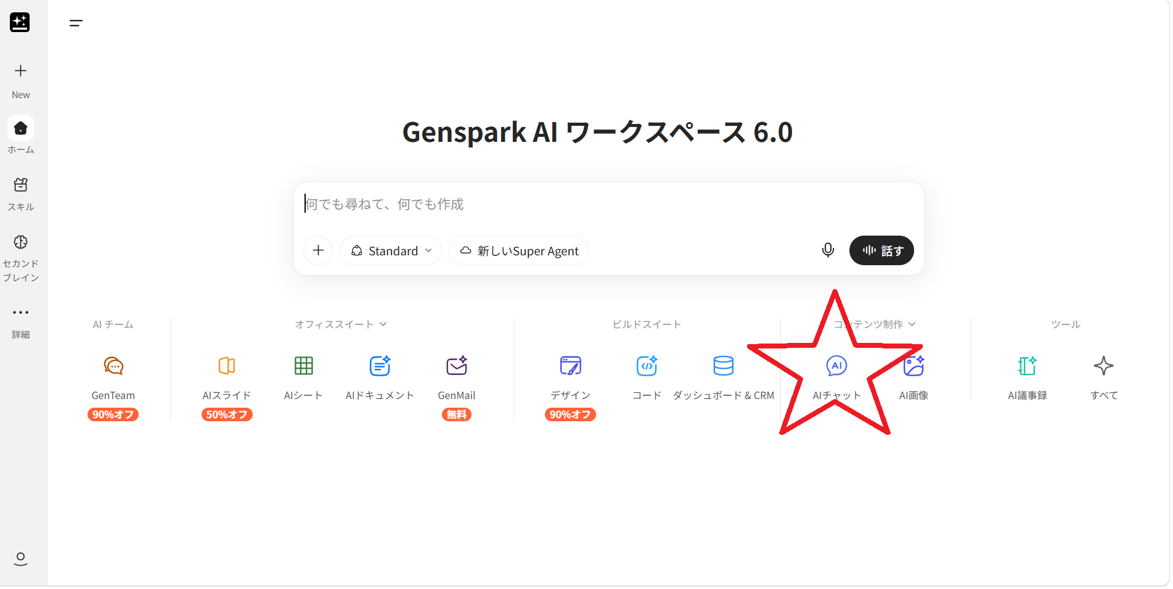This screenshot has height=589, width=1173.
Task: Click the AIスライド 50%オフ badge
Action: point(227,414)
